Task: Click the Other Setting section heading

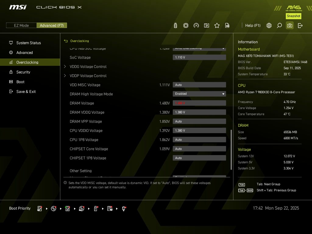Action: coord(80,171)
